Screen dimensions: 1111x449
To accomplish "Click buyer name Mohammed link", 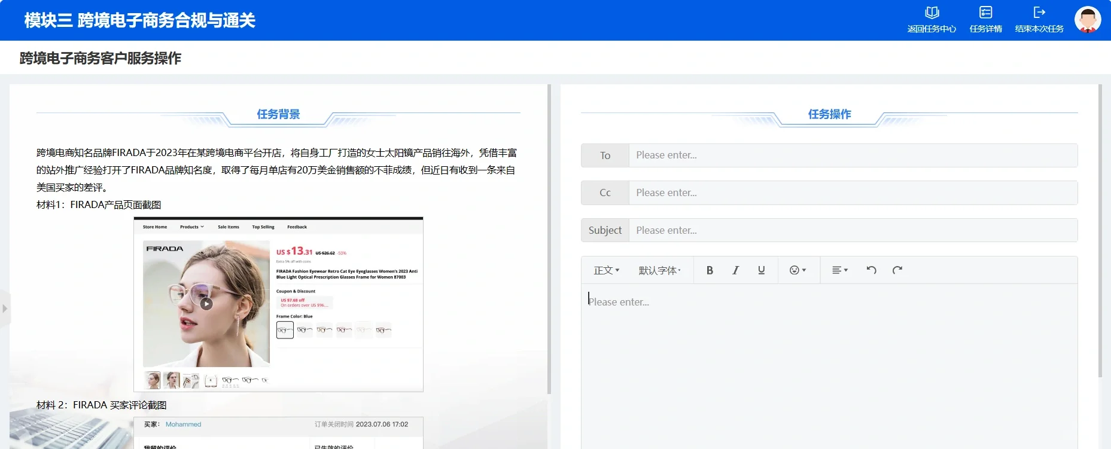I will [x=183, y=424].
